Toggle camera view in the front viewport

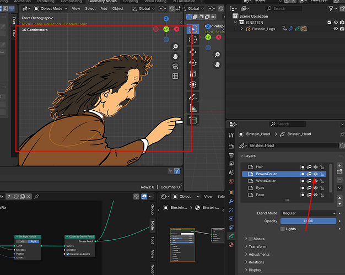point(175,66)
